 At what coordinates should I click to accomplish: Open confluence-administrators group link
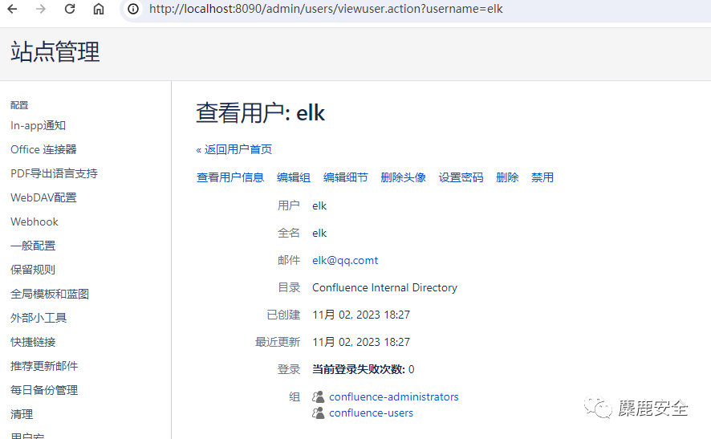click(393, 396)
